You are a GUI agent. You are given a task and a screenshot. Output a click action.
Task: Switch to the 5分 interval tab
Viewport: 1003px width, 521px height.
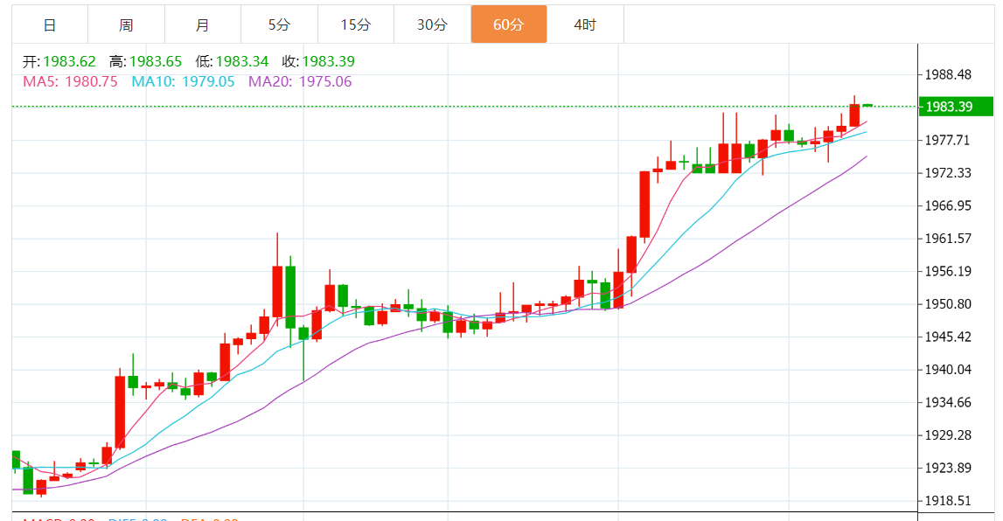pos(279,25)
